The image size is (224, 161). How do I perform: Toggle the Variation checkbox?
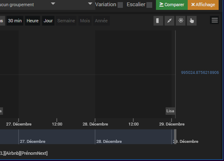pos(120,5)
